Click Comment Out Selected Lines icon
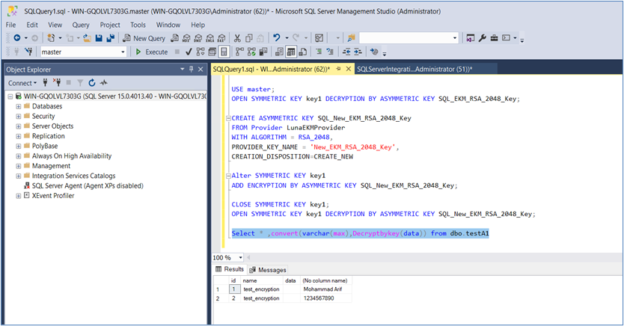The height and width of the screenshot is (326, 624). pos(319,52)
